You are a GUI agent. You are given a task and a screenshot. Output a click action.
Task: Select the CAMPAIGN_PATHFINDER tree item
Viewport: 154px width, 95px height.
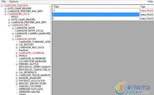[32, 58]
